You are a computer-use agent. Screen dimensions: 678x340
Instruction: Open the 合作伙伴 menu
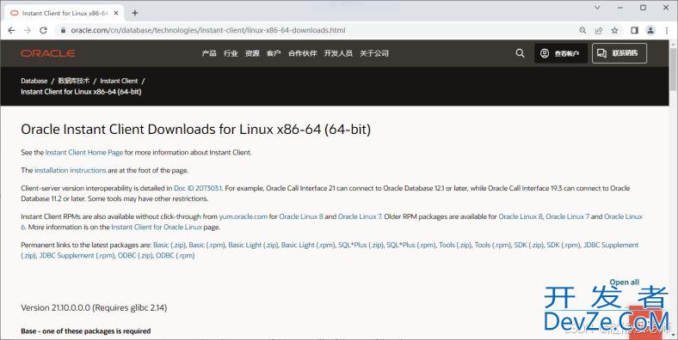tap(302, 53)
